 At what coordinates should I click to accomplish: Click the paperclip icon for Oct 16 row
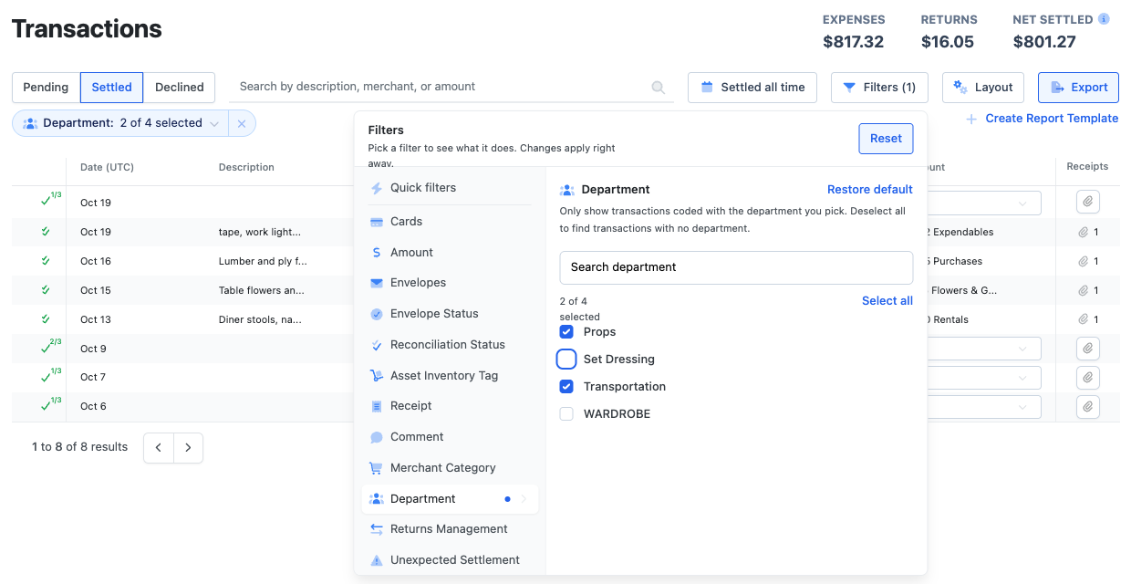coord(1084,261)
